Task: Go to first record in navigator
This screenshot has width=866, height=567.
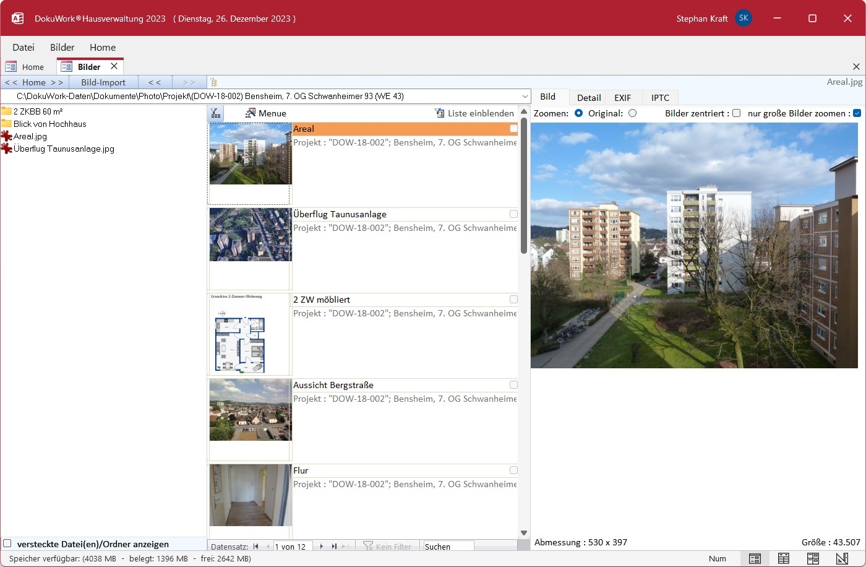Action: coord(256,547)
